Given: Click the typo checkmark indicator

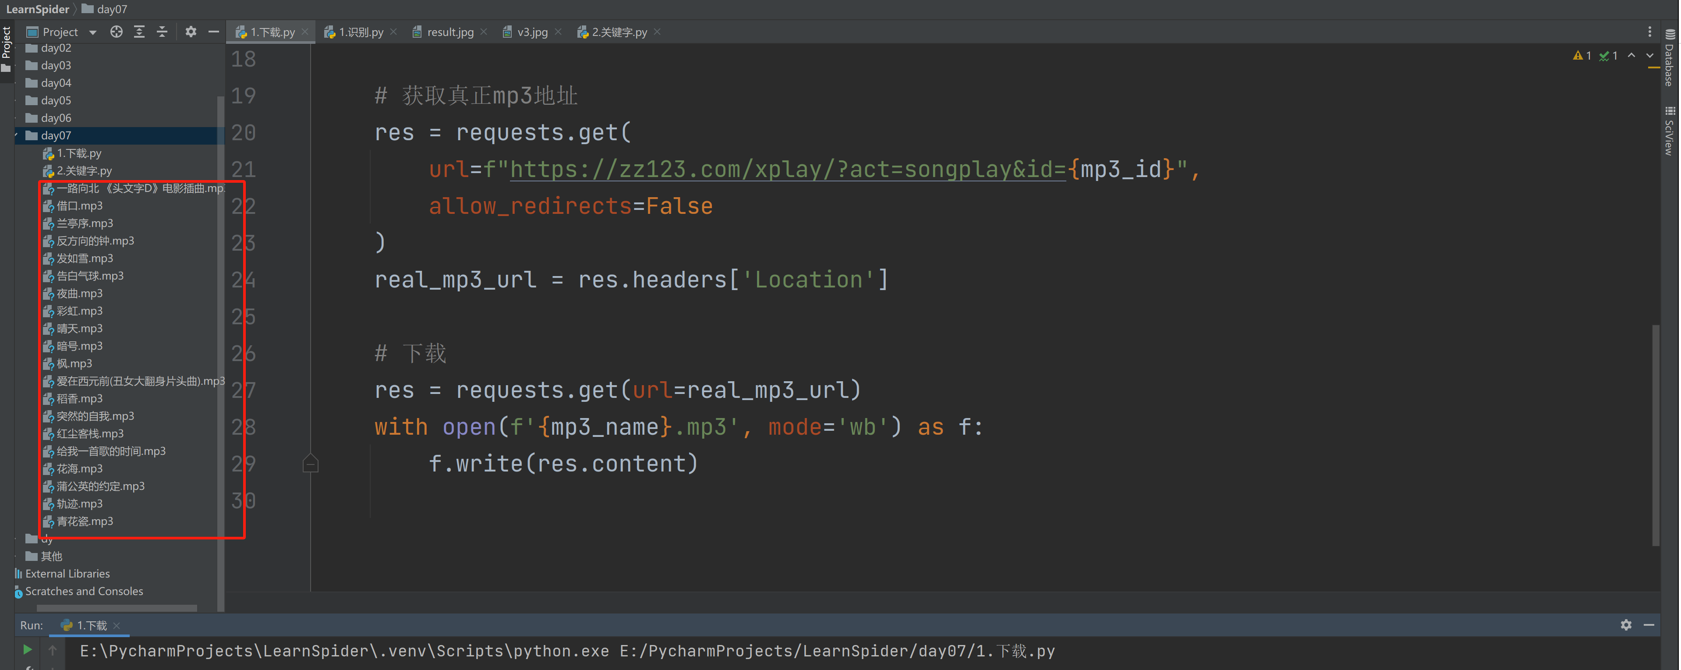Looking at the screenshot, I should click(1609, 56).
